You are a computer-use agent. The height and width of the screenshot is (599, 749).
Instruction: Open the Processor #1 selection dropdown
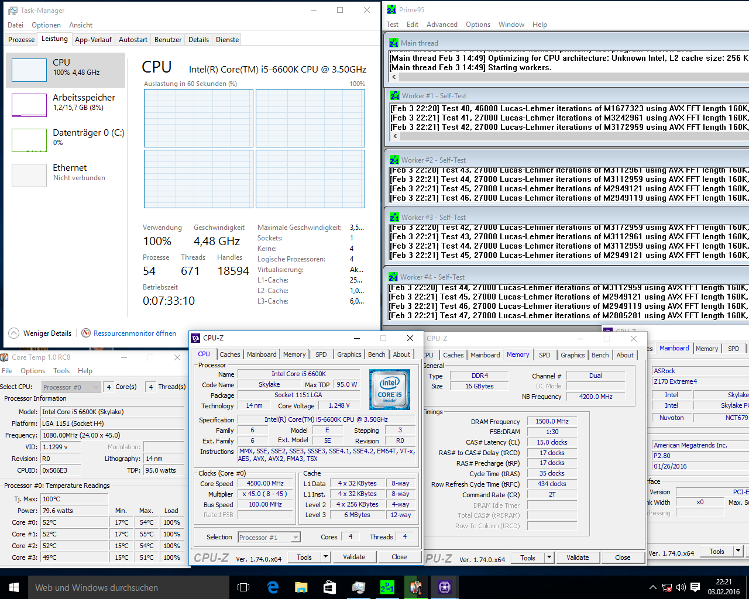[x=269, y=537]
